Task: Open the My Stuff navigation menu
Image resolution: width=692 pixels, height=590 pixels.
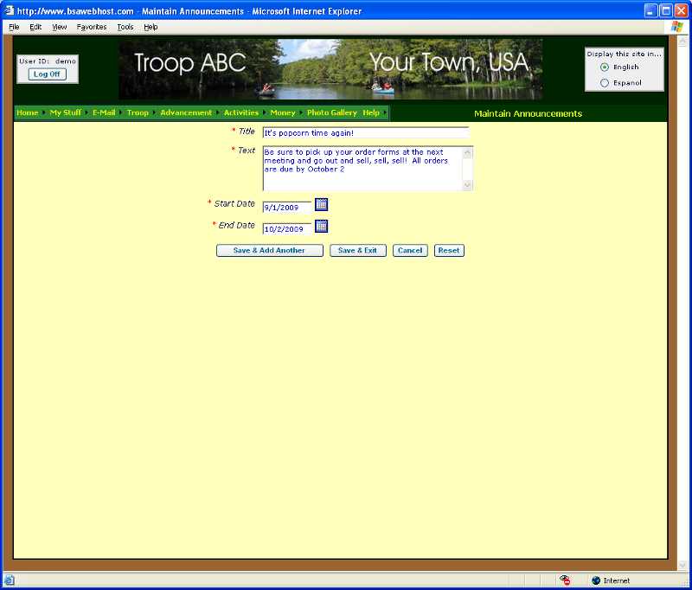Action: pyautogui.click(x=66, y=113)
